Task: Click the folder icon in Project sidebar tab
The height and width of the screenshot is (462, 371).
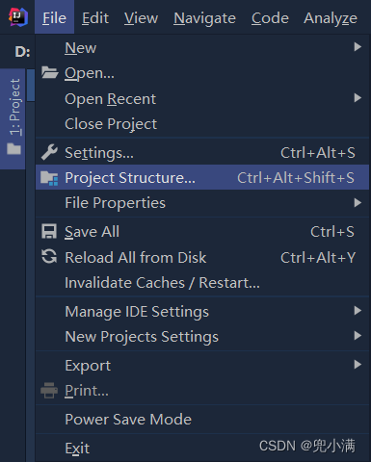Action: point(13,149)
